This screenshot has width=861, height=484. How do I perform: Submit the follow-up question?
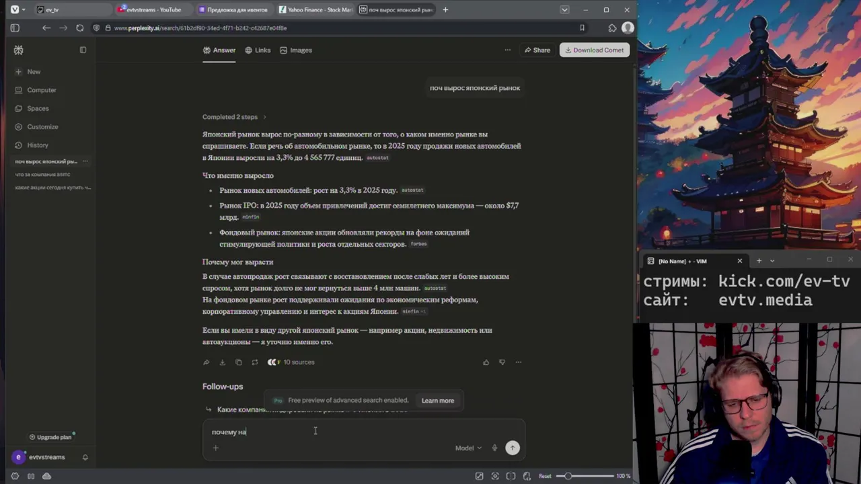coord(513,448)
